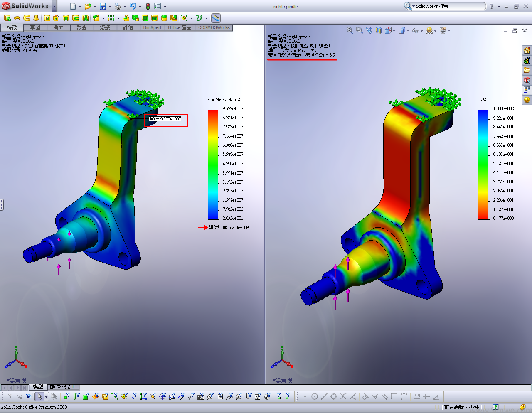Click the New document icon

pos(73,6)
